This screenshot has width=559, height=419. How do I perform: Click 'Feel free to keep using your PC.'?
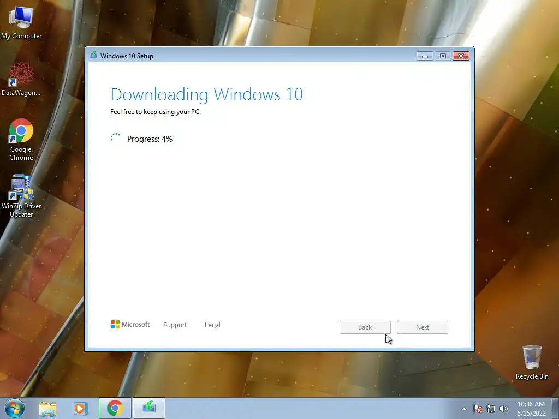click(156, 112)
